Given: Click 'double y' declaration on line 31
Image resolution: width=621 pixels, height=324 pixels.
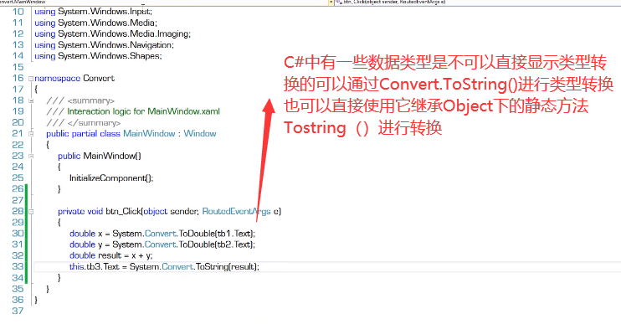Looking at the screenshot, I should tap(86, 244).
